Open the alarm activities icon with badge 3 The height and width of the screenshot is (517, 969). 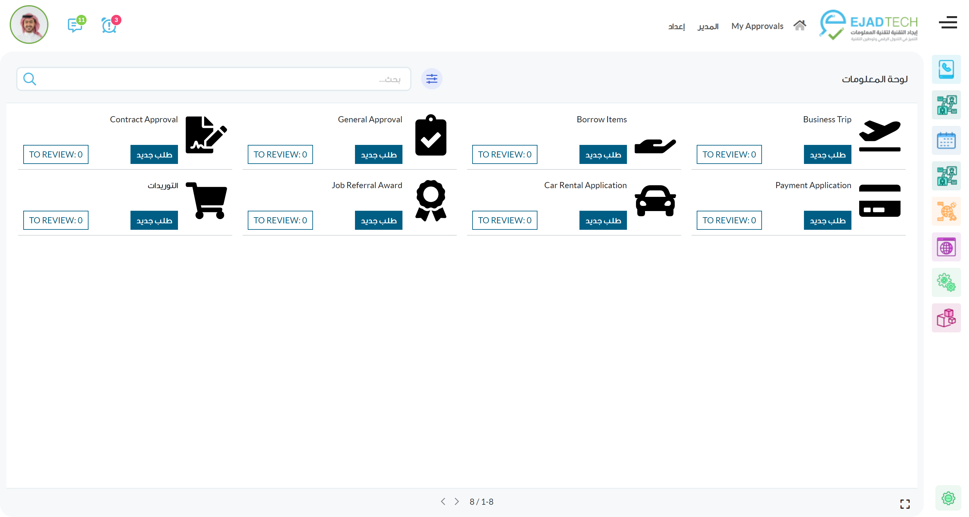click(x=109, y=25)
